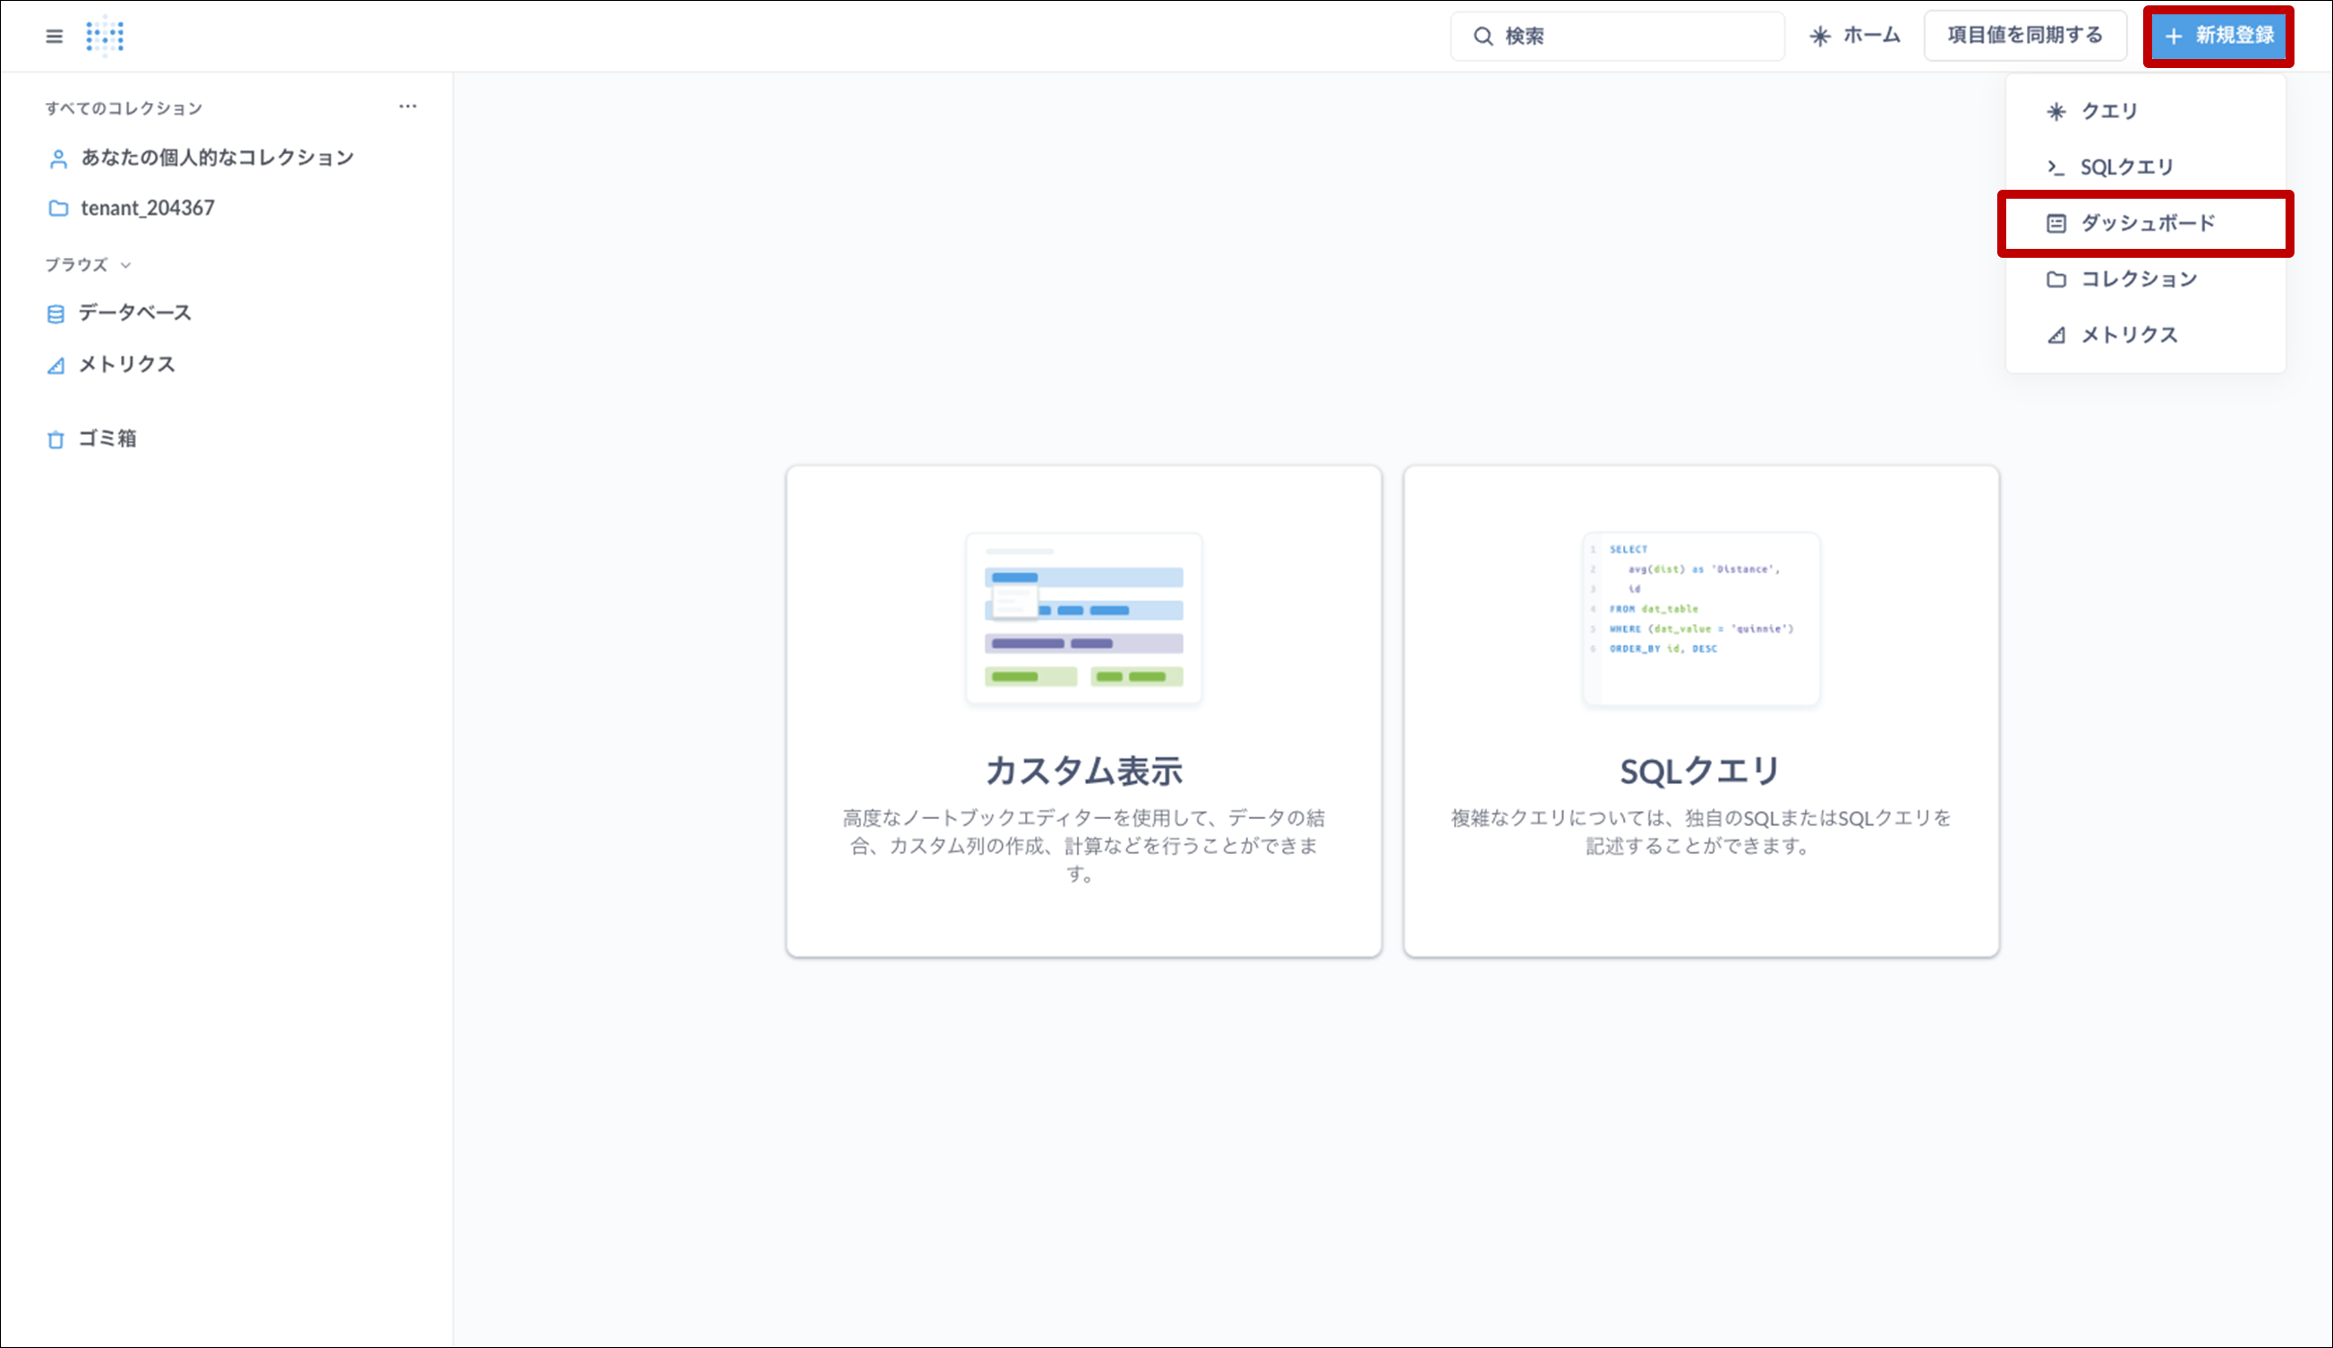The height and width of the screenshot is (1348, 2333).
Task: Click the Metabase dotted logo
Action: pos(105,36)
